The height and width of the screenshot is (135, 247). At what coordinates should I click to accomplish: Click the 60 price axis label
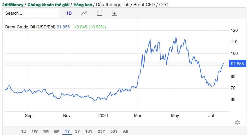233,100
